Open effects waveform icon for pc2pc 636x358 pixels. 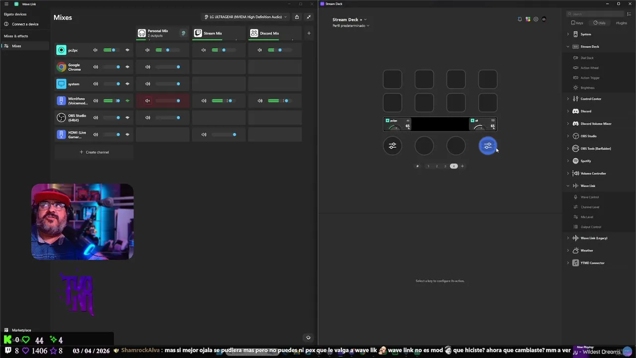(127, 50)
